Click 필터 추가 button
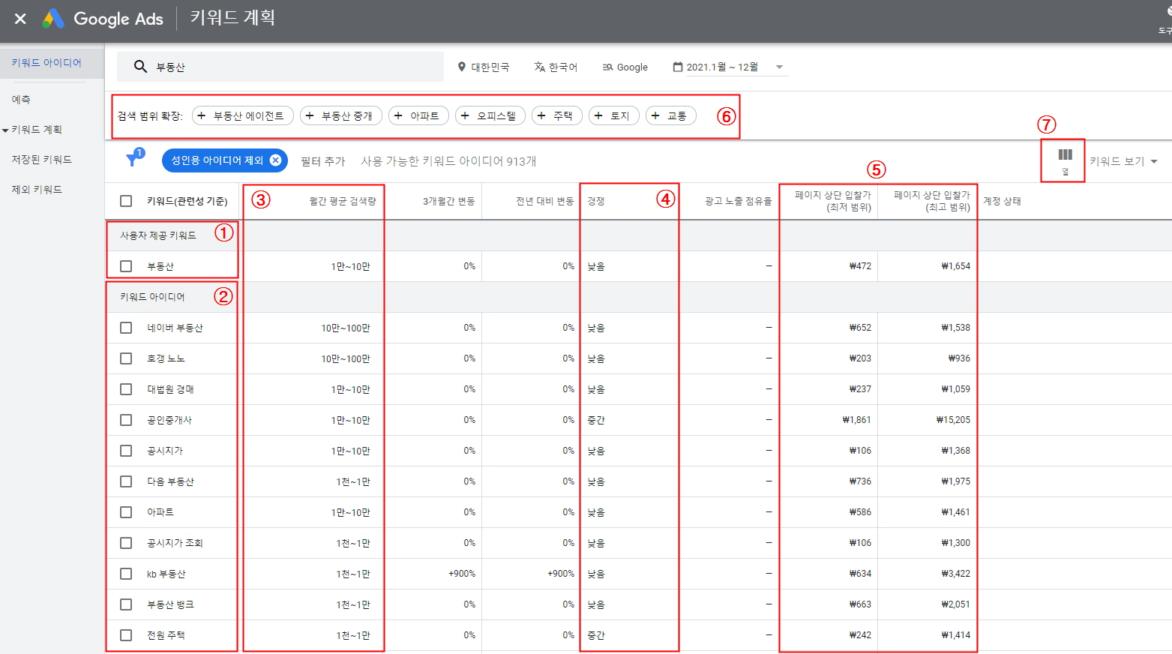Image resolution: width=1172 pixels, height=654 pixels. [x=323, y=161]
